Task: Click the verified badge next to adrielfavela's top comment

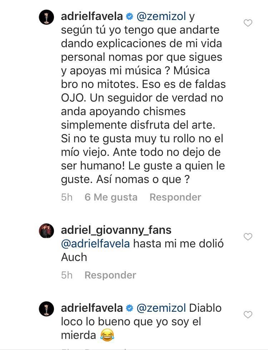Action: tap(129, 16)
